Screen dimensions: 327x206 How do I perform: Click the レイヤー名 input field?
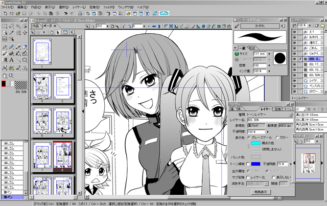(x=270, y=120)
